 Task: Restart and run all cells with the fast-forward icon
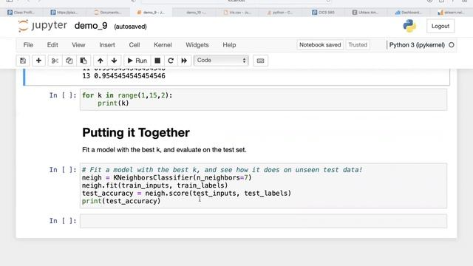pyautogui.click(x=184, y=61)
